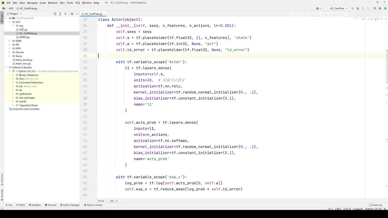Collapse the RL project root folder
The image size is (388, 218).
click(x=6, y=18)
